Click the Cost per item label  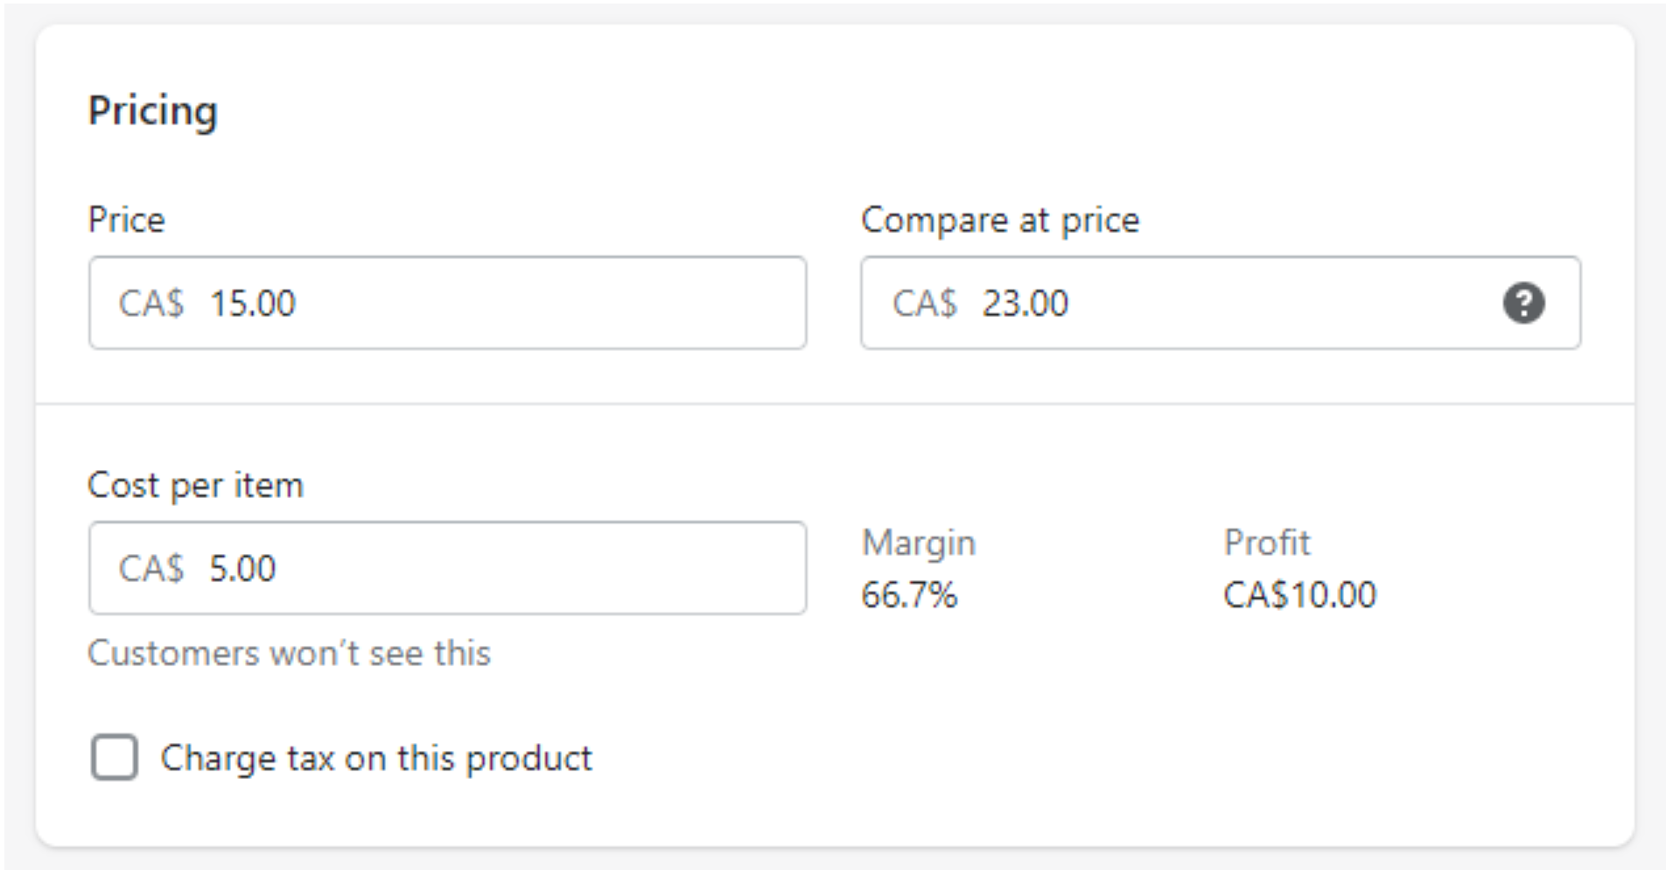coord(196,486)
